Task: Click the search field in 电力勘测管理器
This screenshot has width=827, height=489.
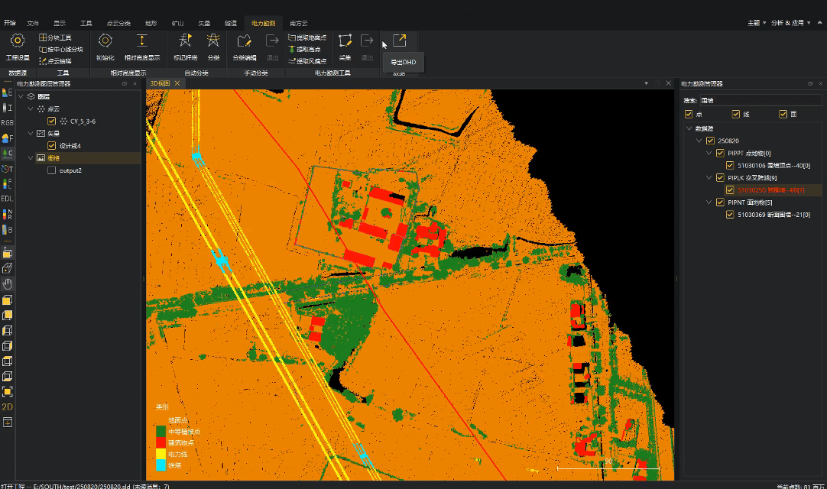Action: click(x=761, y=100)
